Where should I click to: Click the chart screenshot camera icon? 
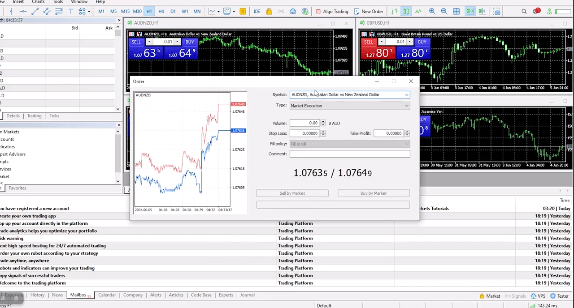496,11
